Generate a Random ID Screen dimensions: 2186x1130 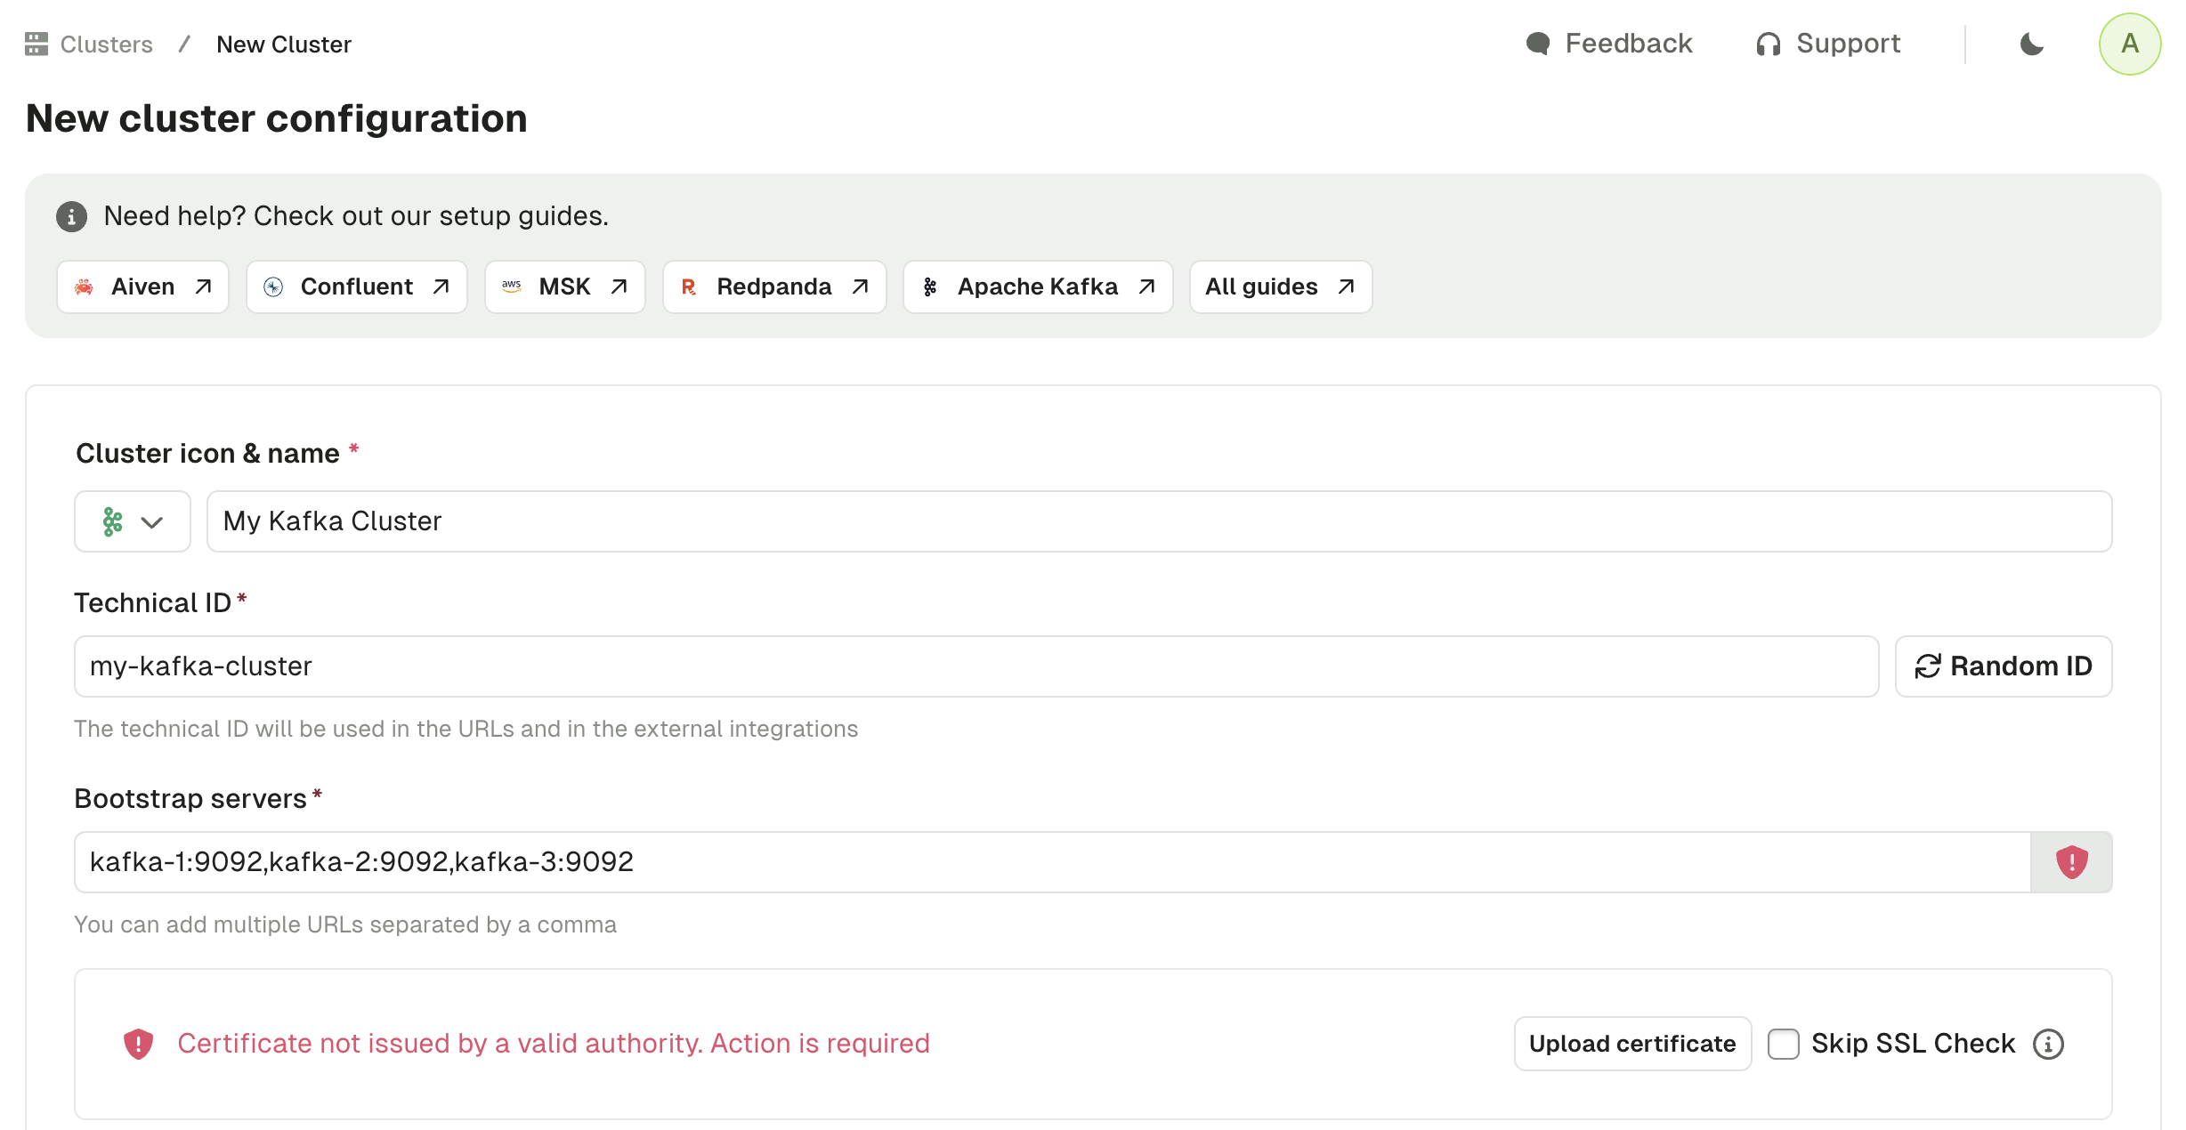point(2004,666)
